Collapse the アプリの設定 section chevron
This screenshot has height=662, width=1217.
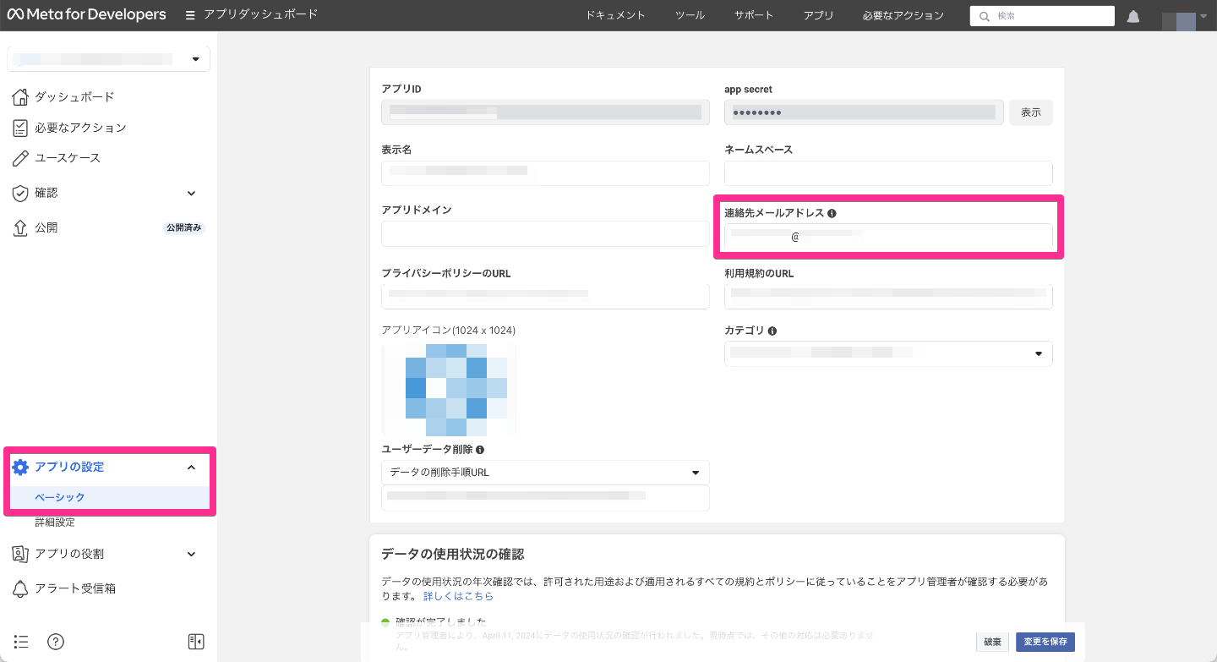click(x=191, y=468)
